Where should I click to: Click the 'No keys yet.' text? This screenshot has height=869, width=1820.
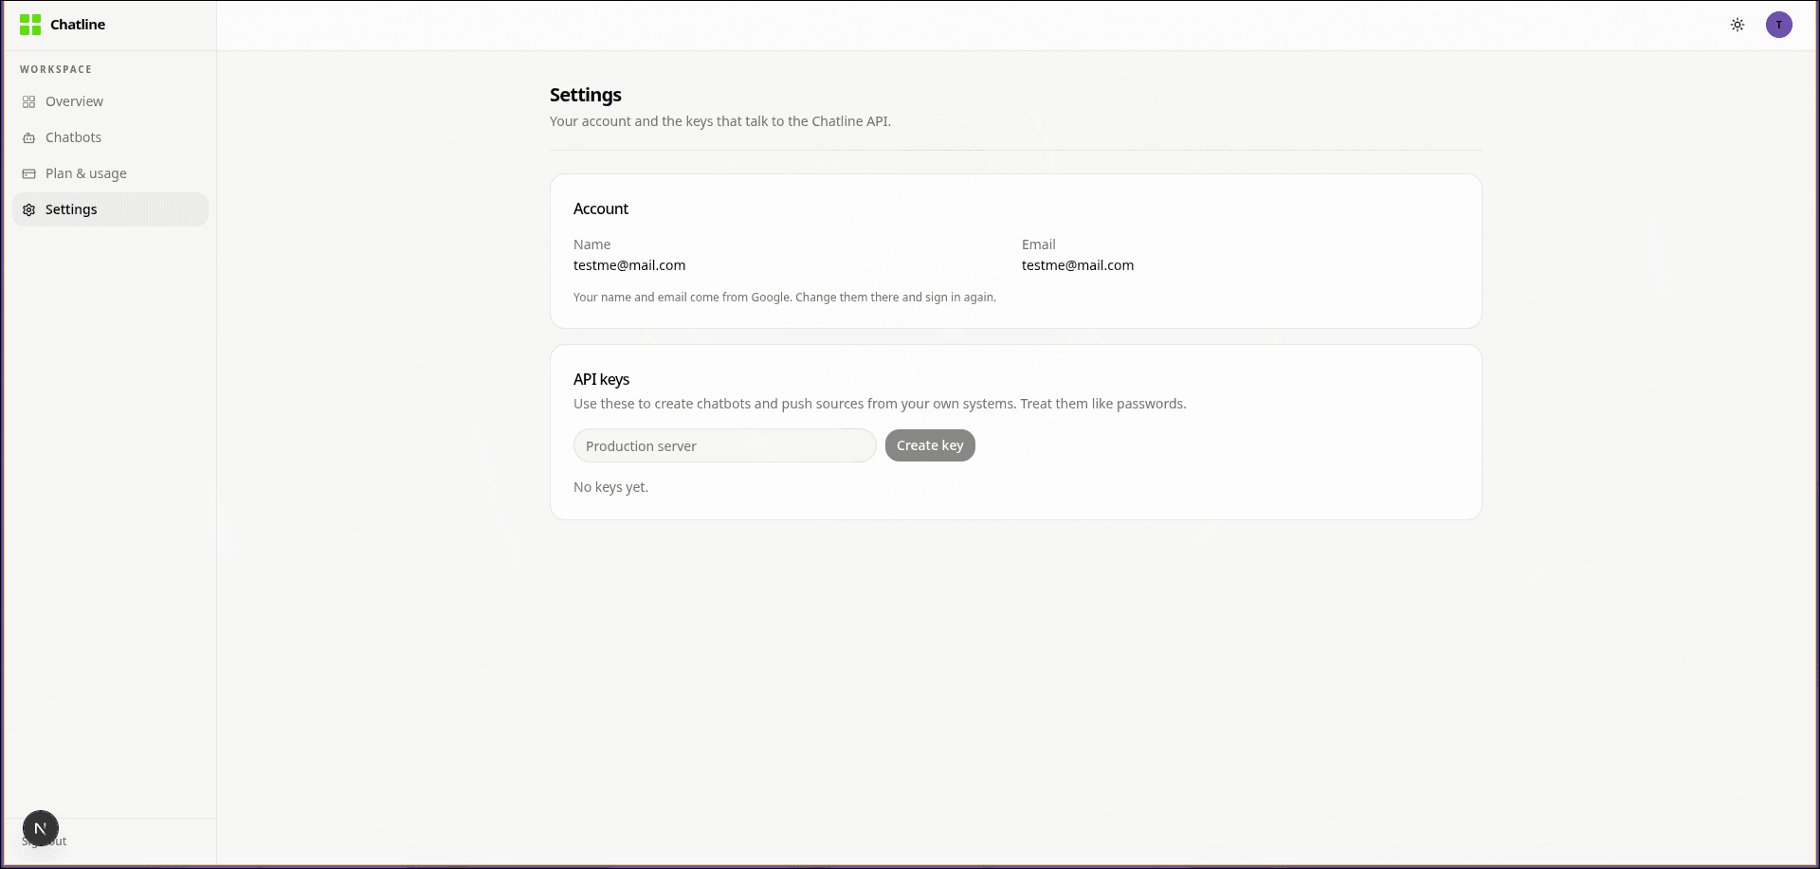point(611,487)
